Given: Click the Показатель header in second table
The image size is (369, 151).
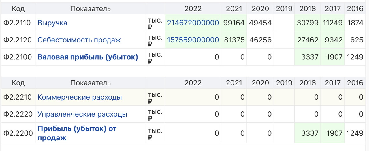Looking at the screenshot, I should [91, 83].
